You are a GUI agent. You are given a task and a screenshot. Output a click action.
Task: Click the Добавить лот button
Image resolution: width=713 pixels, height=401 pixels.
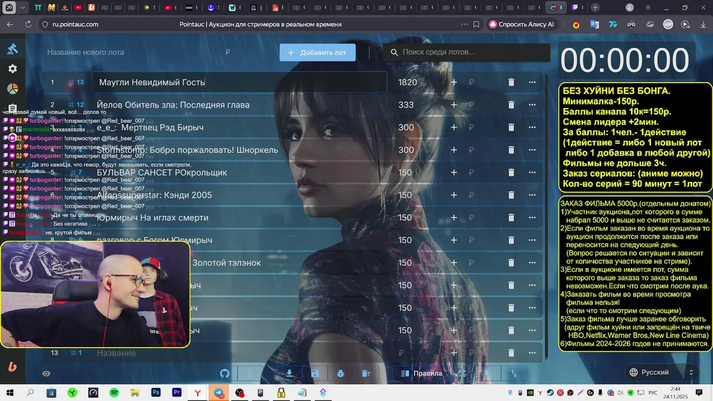pyautogui.click(x=318, y=52)
